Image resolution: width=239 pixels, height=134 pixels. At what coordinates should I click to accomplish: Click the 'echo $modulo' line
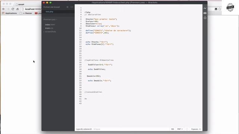click(100, 81)
